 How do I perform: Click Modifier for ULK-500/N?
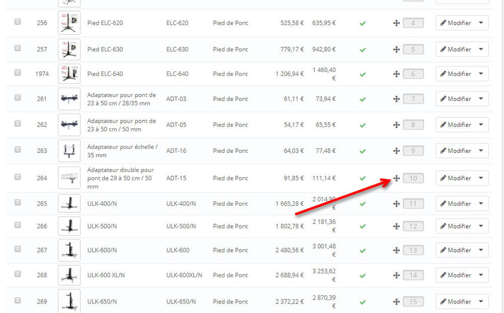point(456,226)
